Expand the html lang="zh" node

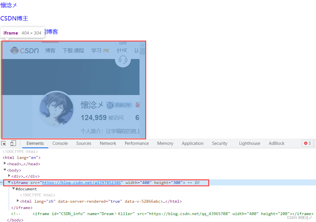click(18, 201)
